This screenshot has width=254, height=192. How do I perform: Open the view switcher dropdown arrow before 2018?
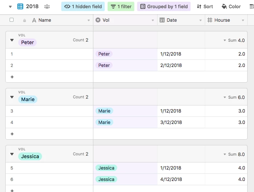[10, 7]
